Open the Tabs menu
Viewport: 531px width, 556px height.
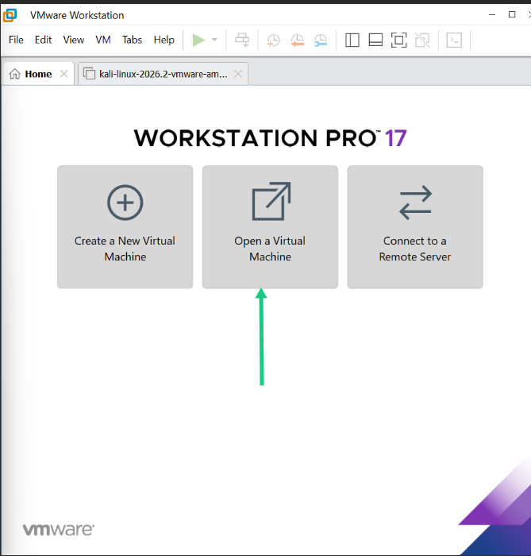click(132, 40)
